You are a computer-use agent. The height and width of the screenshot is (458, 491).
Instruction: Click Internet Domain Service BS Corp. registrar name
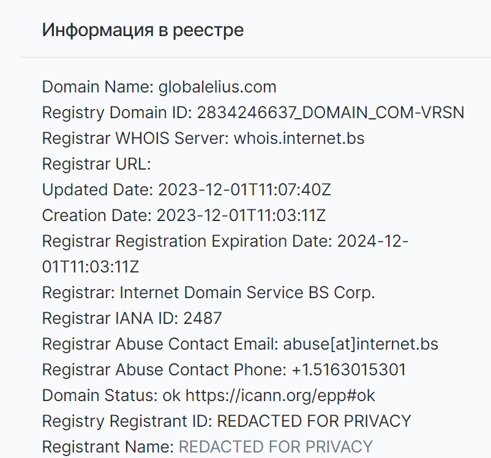coord(247,292)
